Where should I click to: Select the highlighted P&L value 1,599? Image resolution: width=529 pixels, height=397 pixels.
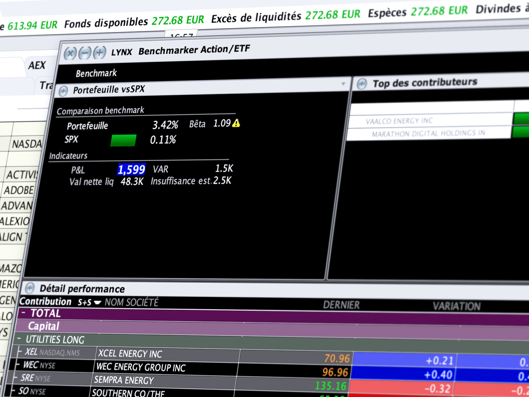click(x=131, y=169)
